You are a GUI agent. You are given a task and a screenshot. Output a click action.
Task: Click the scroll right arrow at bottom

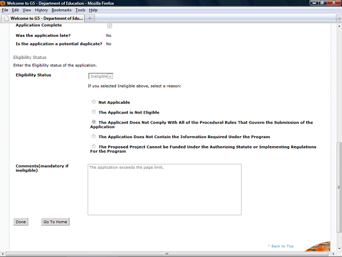point(333,254)
